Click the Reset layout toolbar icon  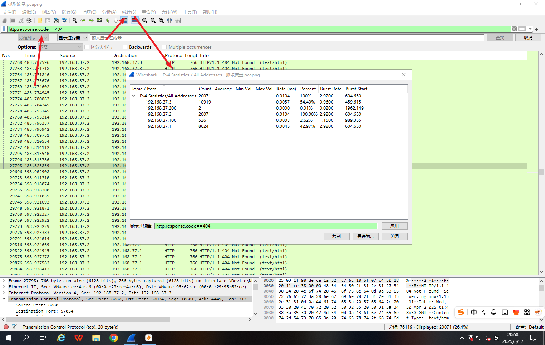(178, 20)
